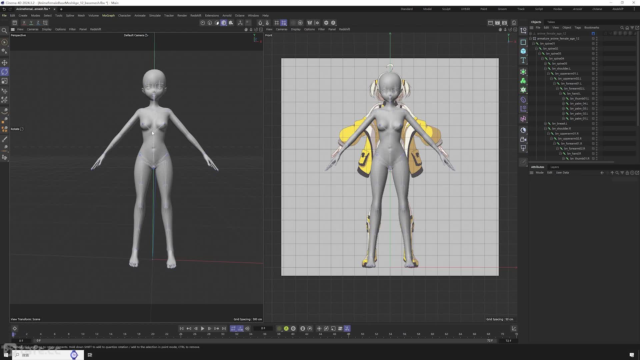The width and height of the screenshot is (640, 360).
Task: Select the Scale tool in left toolbar
Action: [x=5, y=81]
